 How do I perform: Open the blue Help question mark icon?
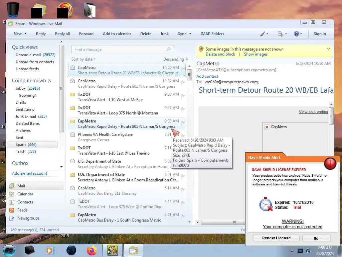(296, 34)
